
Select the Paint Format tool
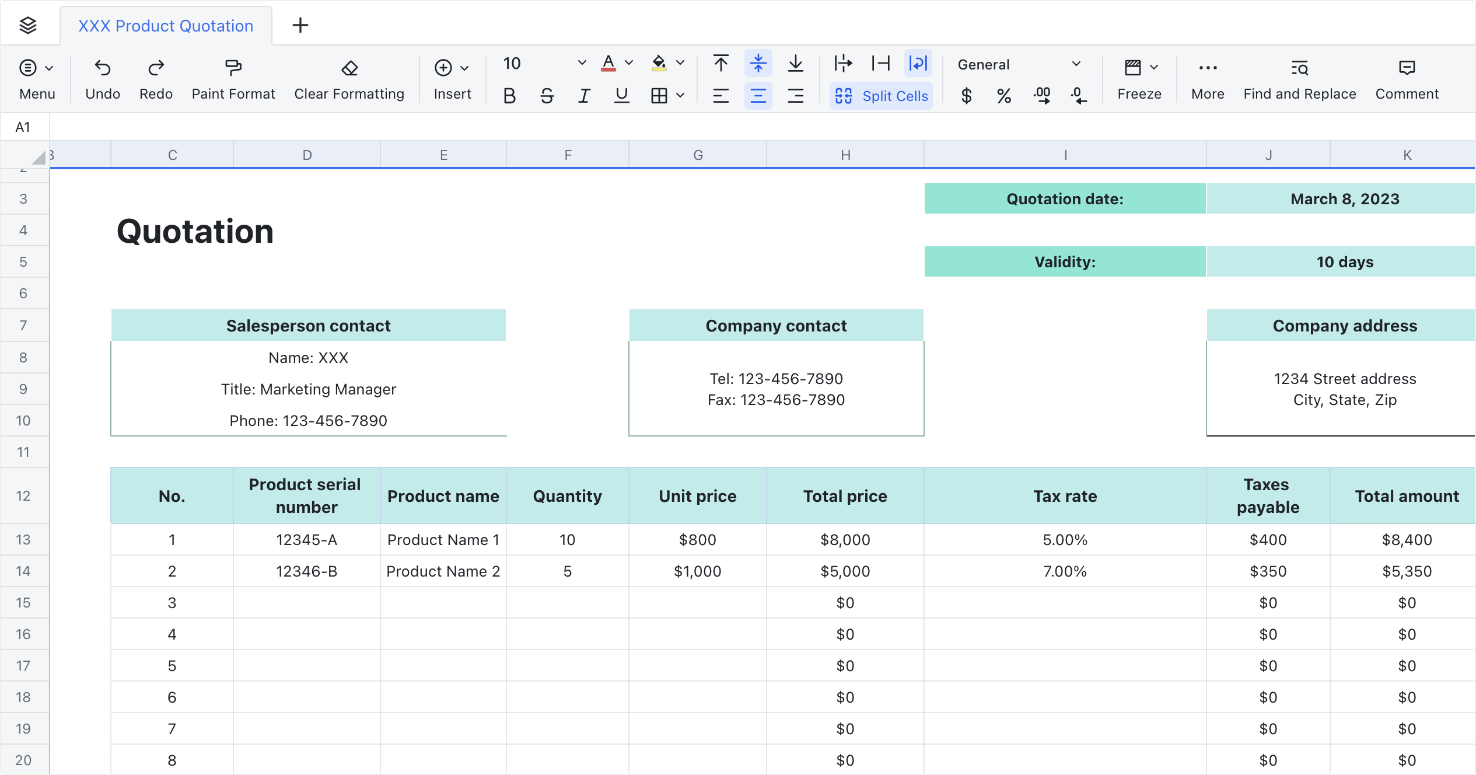[x=233, y=68]
